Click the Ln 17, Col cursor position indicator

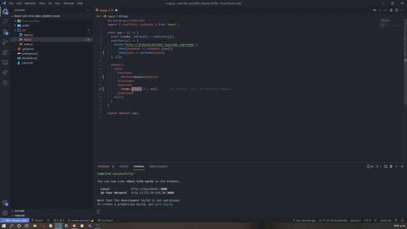pos(333,221)
